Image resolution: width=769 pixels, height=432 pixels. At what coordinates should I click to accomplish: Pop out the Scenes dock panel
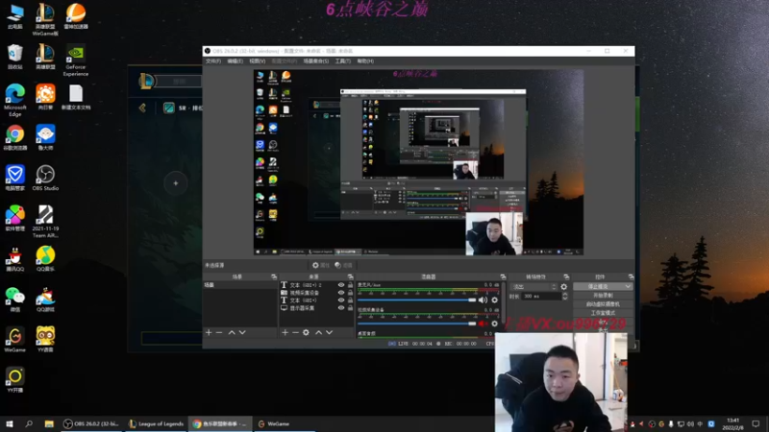(274, 276)
